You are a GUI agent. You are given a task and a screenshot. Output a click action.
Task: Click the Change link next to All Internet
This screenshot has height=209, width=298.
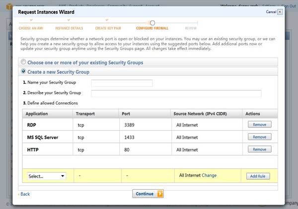coord(209,176)
